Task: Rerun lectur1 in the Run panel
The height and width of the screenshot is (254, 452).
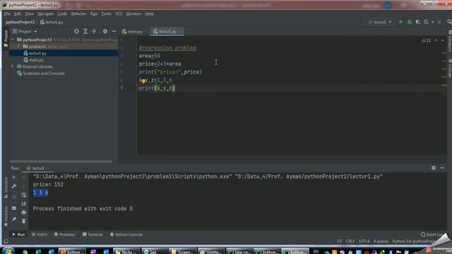Action: pyautogui.click(x=14, y=177)
